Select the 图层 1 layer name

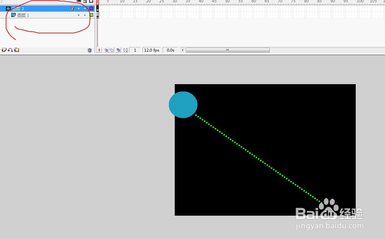pyautogui.click(x=23, y=15)
